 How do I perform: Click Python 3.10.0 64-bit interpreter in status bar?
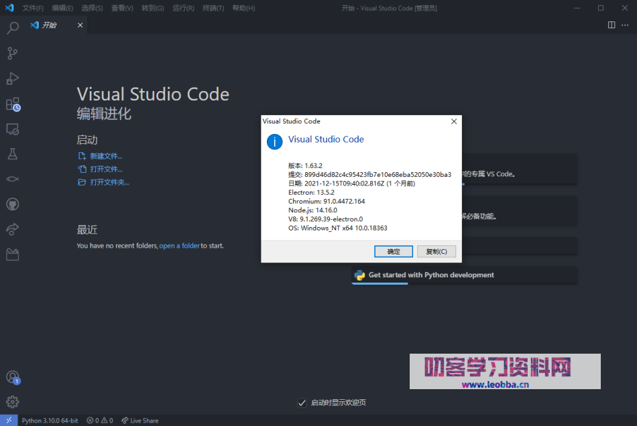[50, 421]
